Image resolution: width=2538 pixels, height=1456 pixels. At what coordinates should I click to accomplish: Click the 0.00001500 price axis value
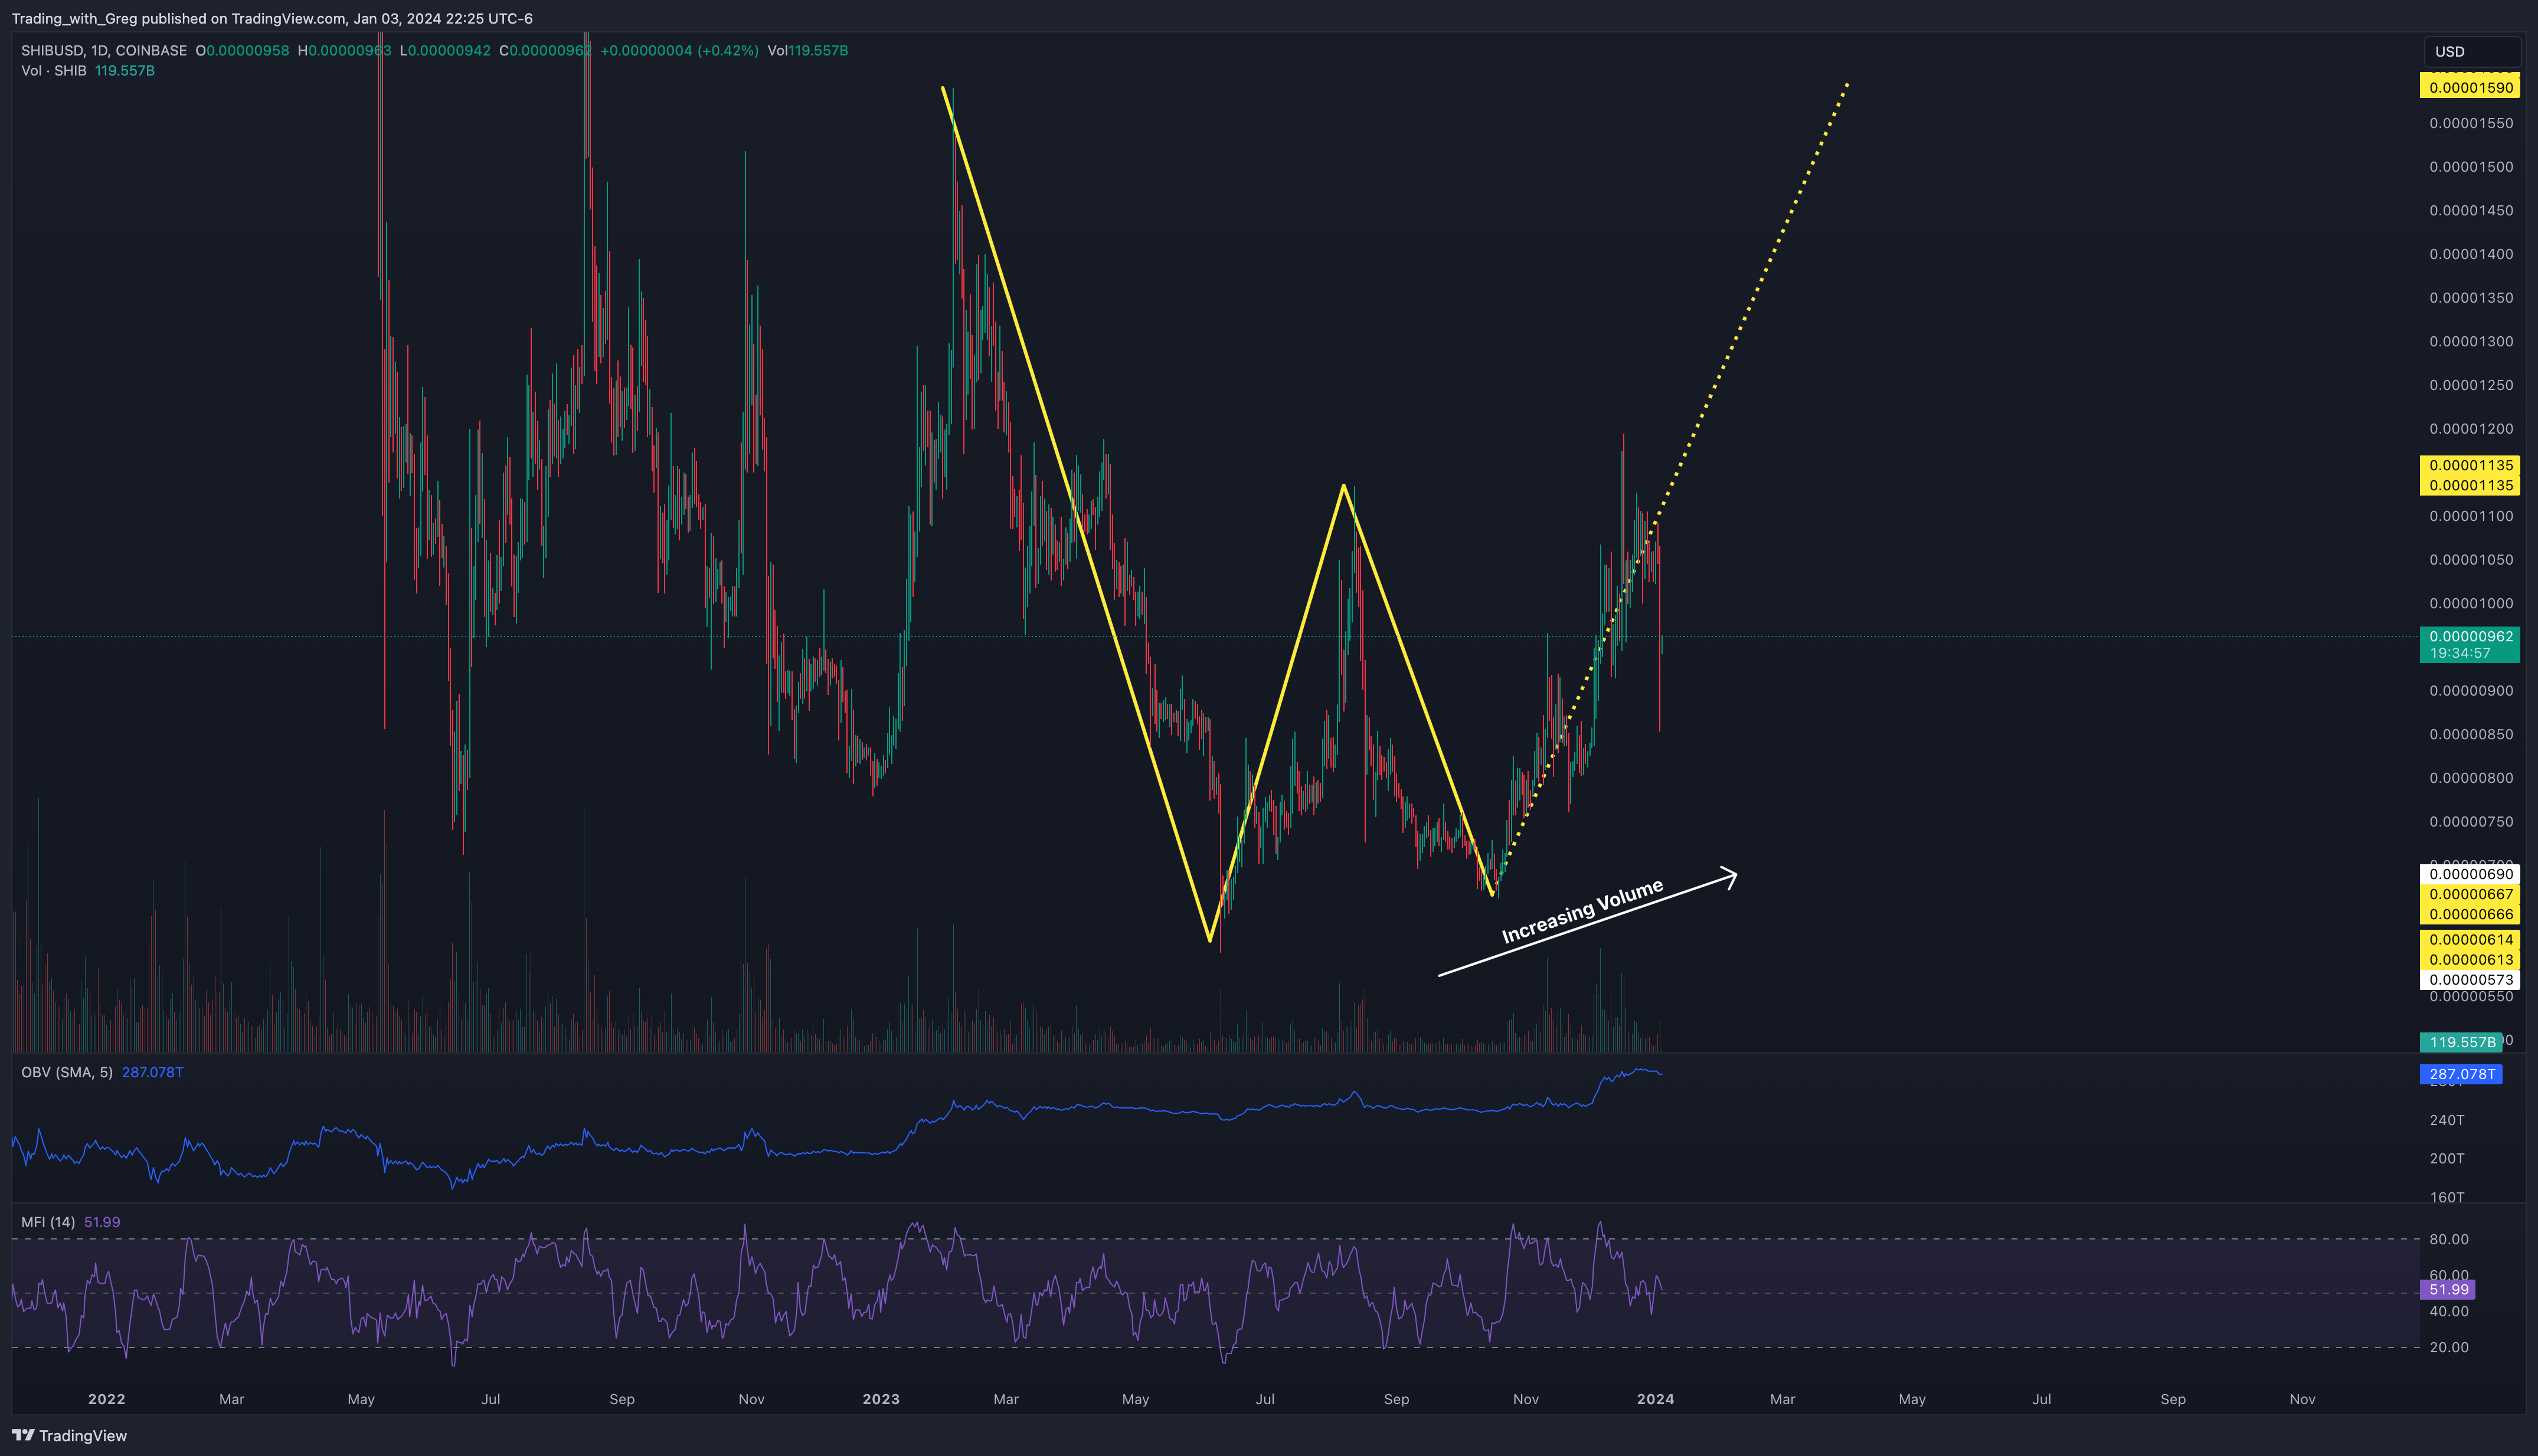click(x=2471, y=167)
